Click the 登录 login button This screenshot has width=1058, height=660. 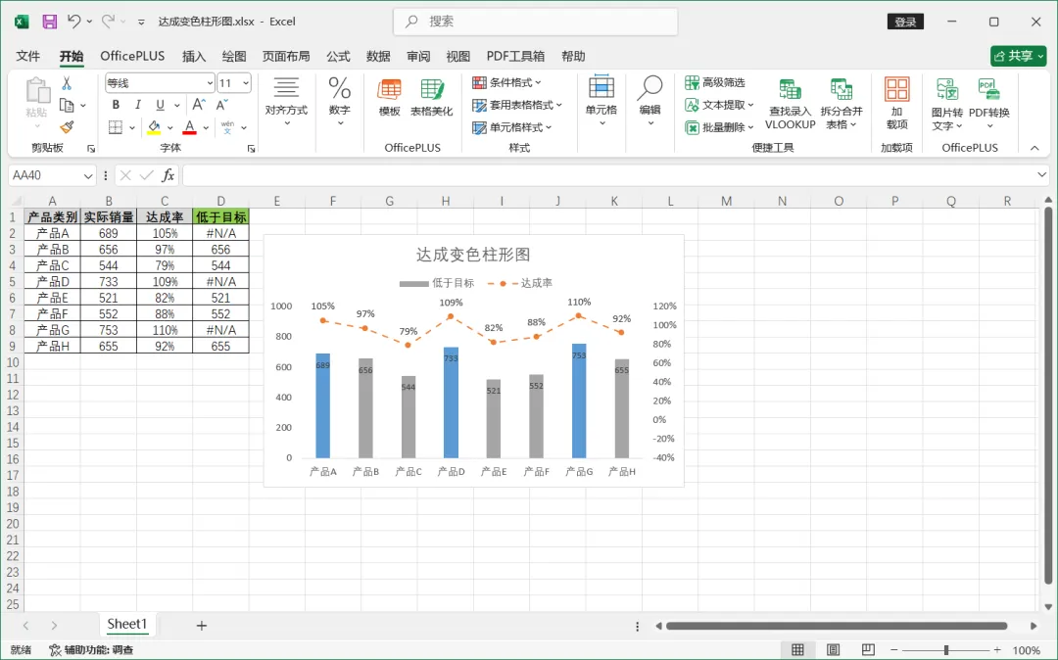coord(905,22)
